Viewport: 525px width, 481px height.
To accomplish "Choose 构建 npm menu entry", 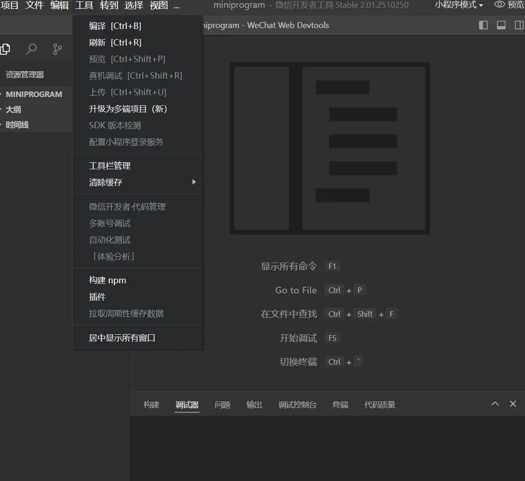I will tap(107, 281).
